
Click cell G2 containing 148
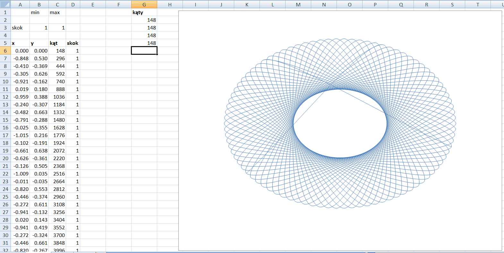[144, 20]
